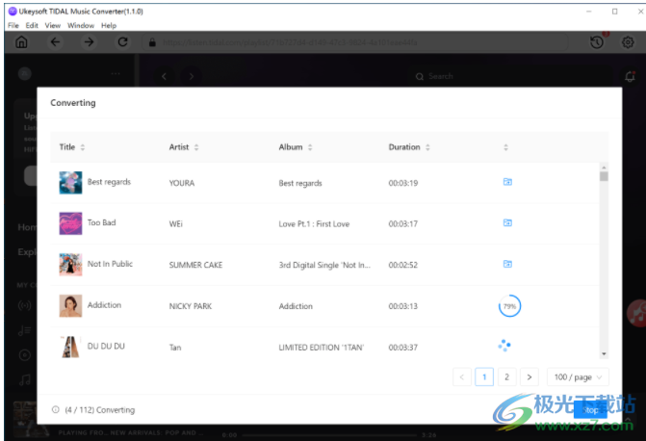Image resolution: width=646 pixels, height=441 pixels.
Task: Click album LIMITED EDITION '1TAN'
Action: pyautogui.click(x=321, y=348)
